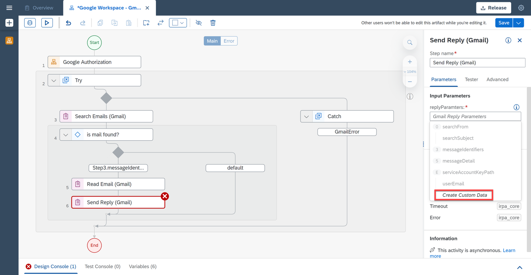Open the selection mode dropdown in the toolbar
The height and width of the screenshot is (275, 531).
click(178, 23)
